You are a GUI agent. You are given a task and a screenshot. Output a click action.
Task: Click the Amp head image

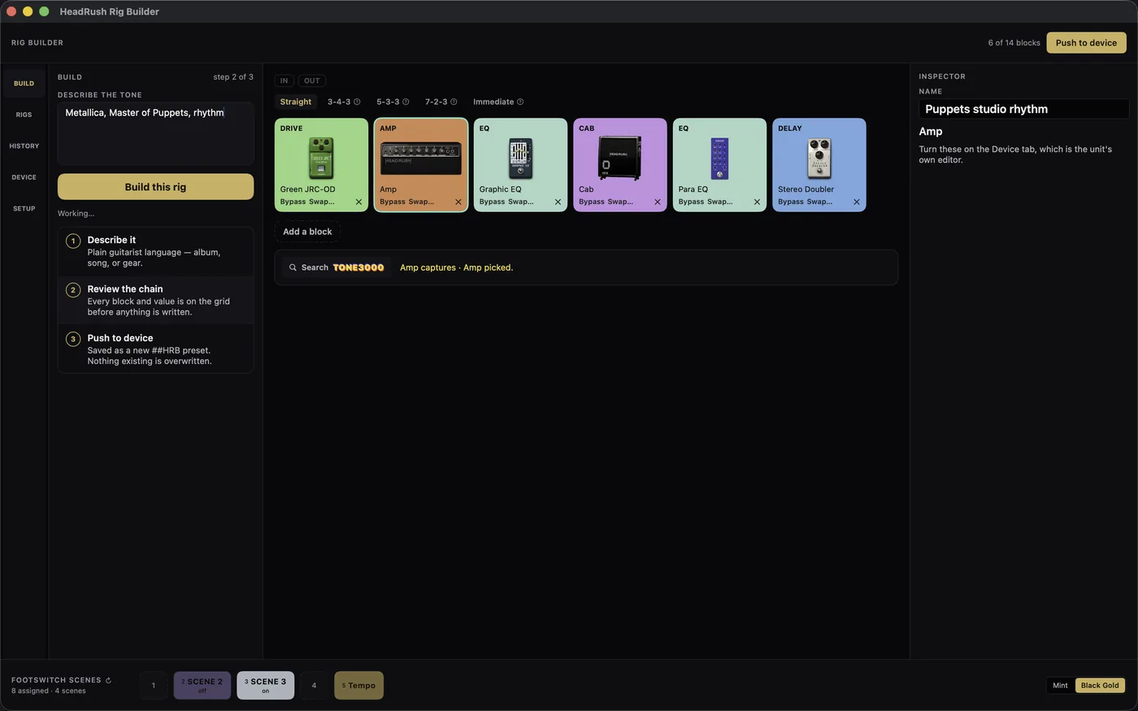pos(421,158)
